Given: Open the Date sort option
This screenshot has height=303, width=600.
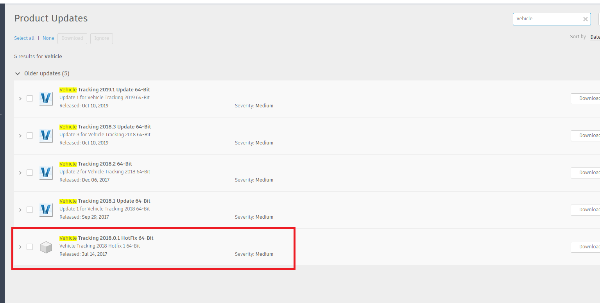Looking at the screenshot, I should [595, 37].
